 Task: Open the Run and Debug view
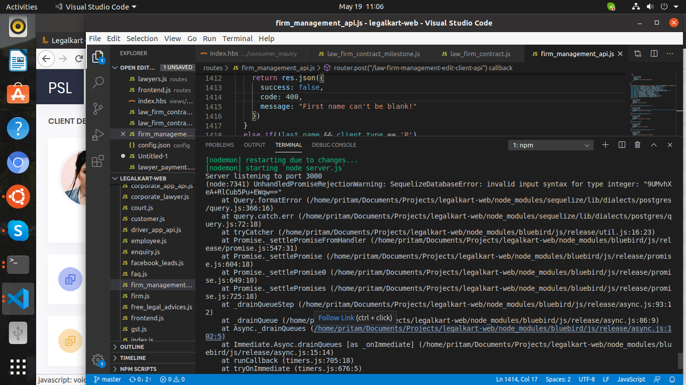point(98,135)
